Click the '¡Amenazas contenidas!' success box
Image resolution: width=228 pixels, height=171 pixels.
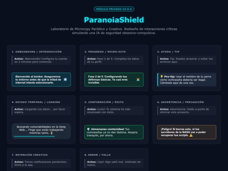point(114,132)
